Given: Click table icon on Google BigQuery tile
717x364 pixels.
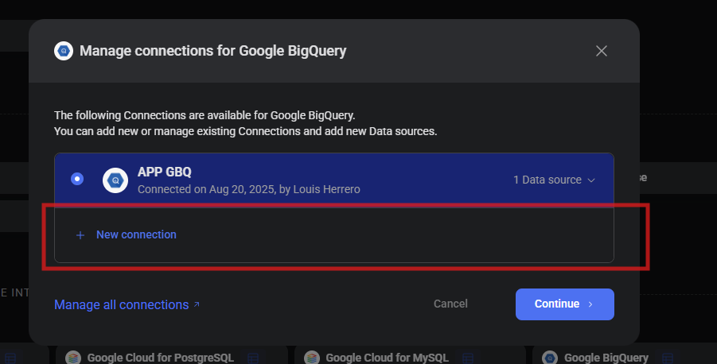Looking at the screenshot, I should pos(668,358).
